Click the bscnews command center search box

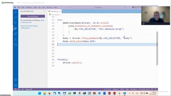click(99, 7)
